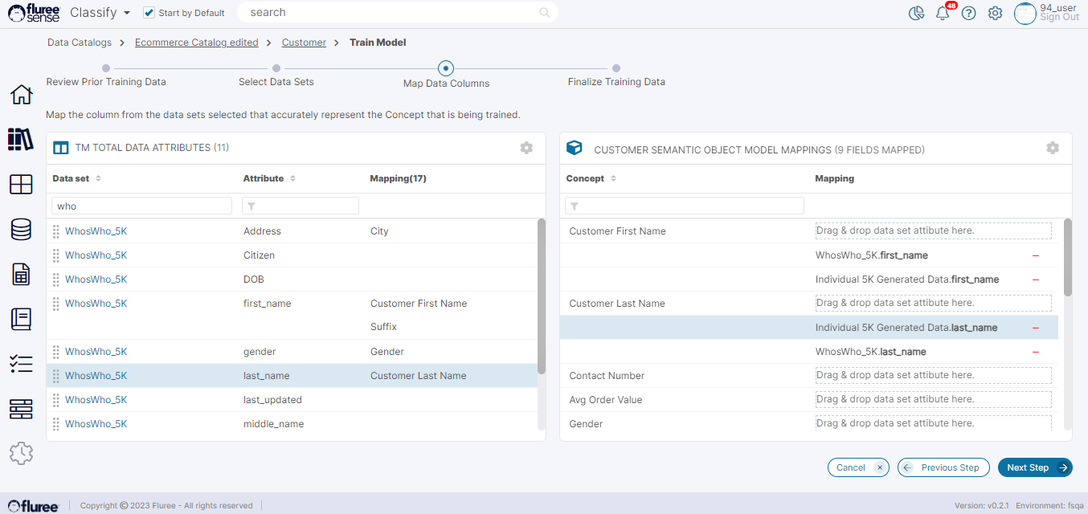Click the Attribute filter input field

click(x=301, y=206)
